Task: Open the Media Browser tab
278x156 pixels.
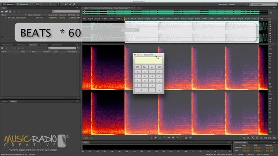Action: 7,45
